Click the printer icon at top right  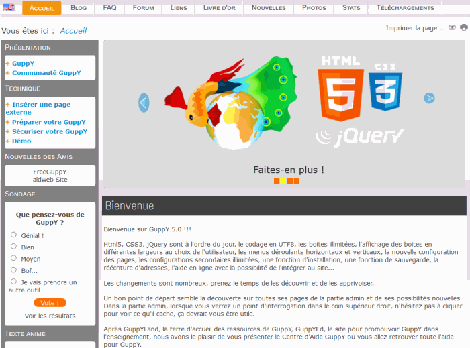tap(464, 27)
